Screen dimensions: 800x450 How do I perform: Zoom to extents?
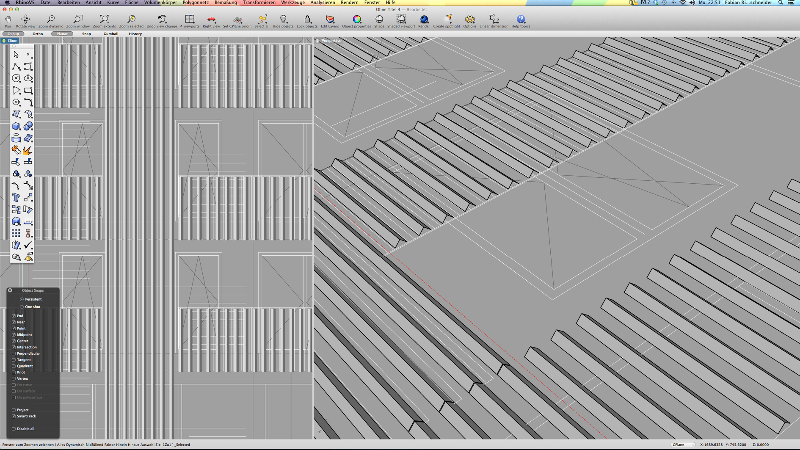pyautogui.click(x=104, y=21)
